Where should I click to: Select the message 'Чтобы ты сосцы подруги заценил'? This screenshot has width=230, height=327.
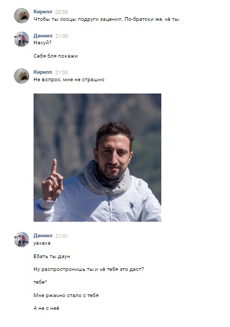(107, 19)
